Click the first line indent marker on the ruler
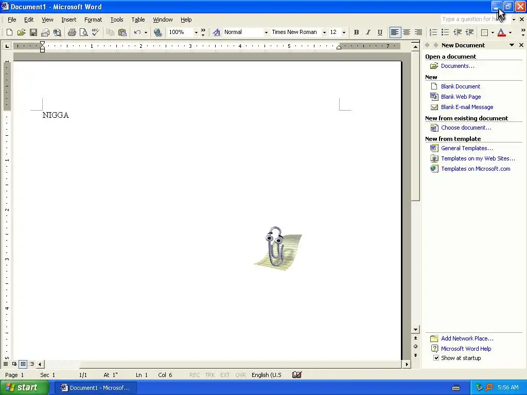The image size is (527, 395). pyautogui.click(x=42, y=43)
